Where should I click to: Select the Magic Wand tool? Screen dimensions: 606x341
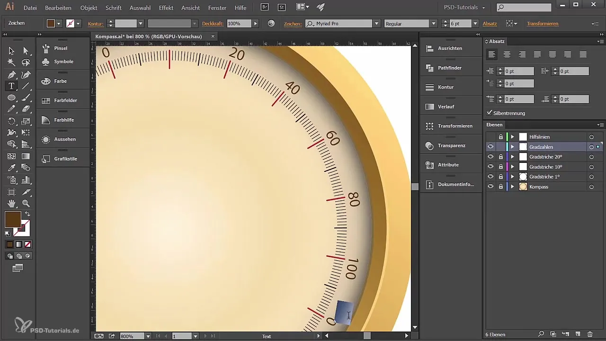(11, 63)
